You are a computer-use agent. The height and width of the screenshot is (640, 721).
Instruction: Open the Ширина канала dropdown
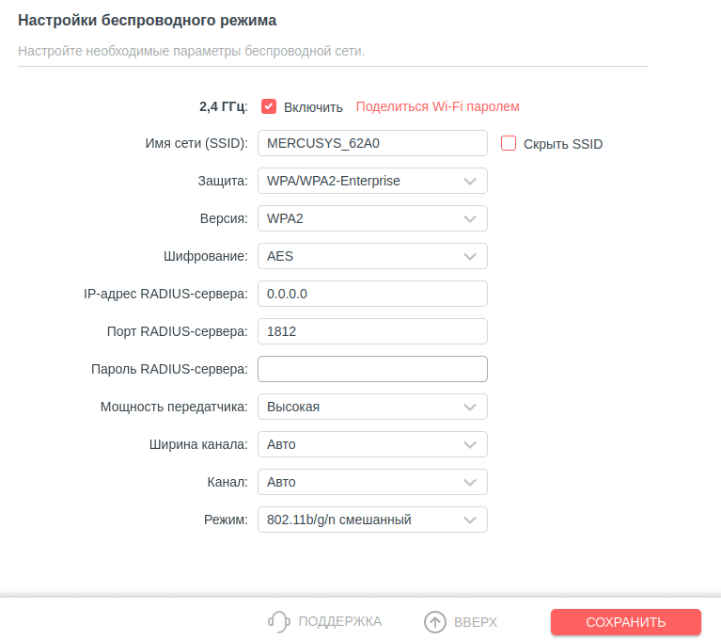pos(372,444)
